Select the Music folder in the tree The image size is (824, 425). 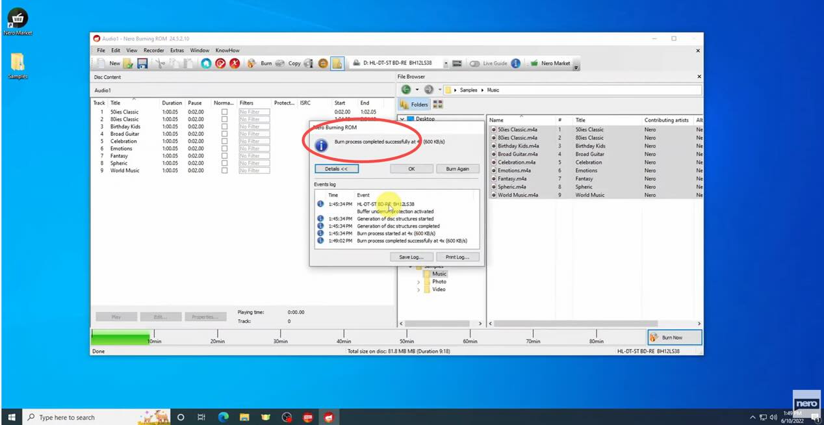coord(435,274)
